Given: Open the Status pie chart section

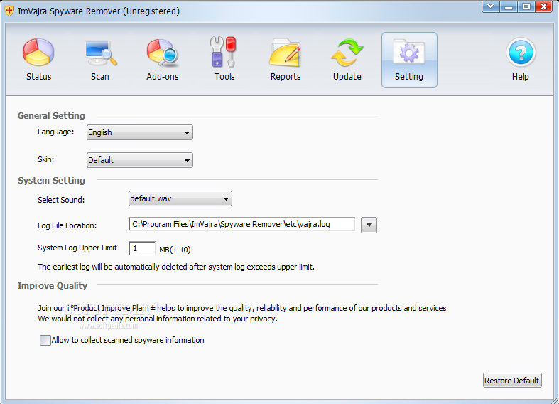Looking at the screenshot, I should [x=38, y=60].
